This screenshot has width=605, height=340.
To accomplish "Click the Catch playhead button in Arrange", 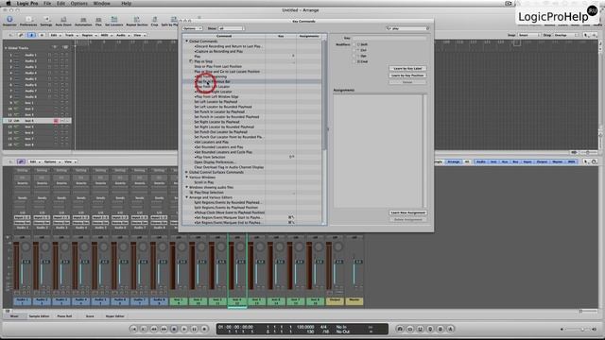I will [x=31, y=35].
